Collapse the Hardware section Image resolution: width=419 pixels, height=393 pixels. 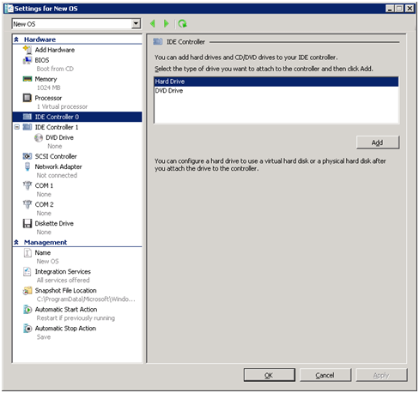point(16,39)
